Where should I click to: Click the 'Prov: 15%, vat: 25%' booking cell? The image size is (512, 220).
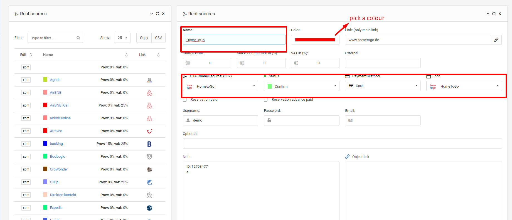point(112,144)
